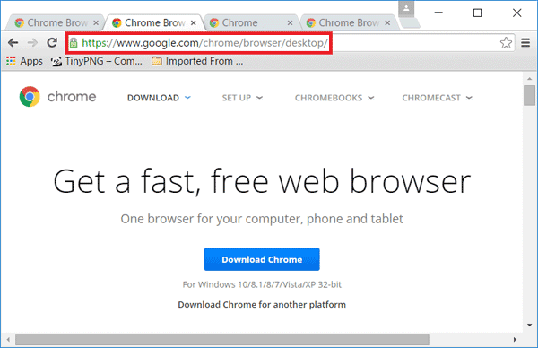Open the Imported From bookmarks folder

(197, 61)
